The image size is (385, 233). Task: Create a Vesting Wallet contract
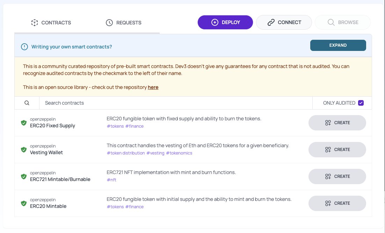337,150
